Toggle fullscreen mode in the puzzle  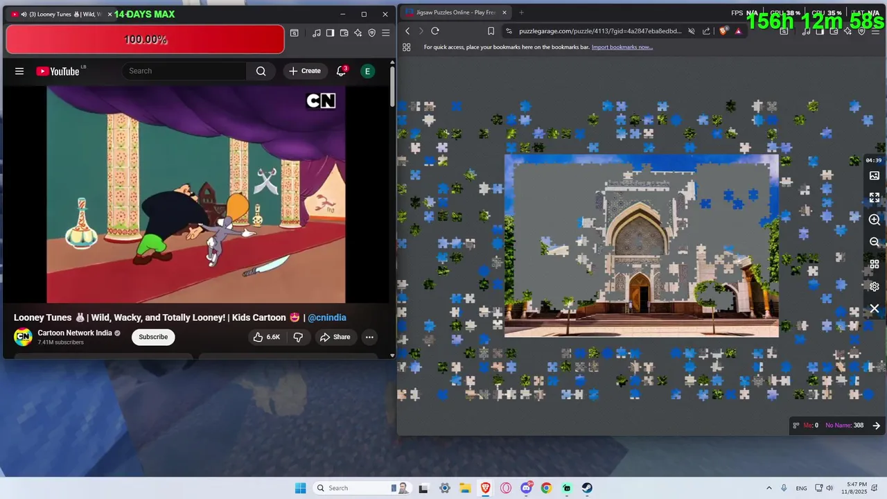[x=875, y=198]
